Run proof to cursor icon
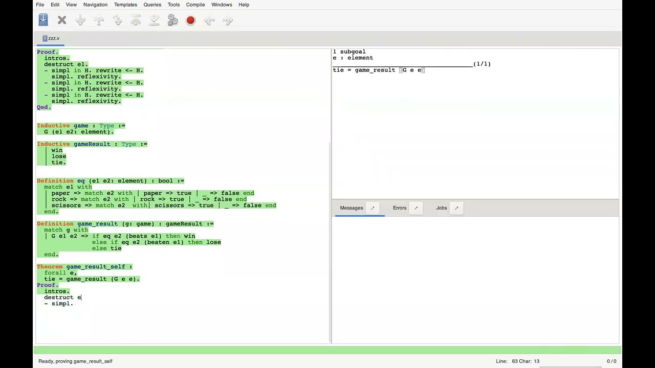The width and height of the screenshot is (655, 368). (117, 20)
